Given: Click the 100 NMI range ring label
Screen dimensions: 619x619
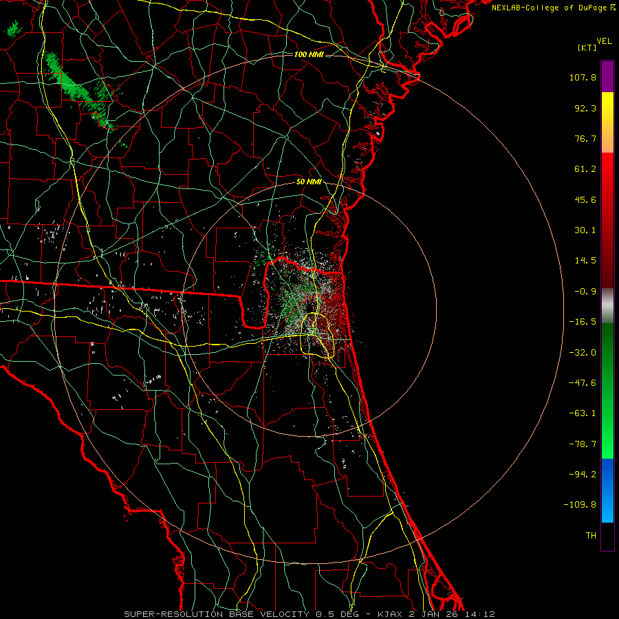Looking at the screenshot, I should (309, 54).
